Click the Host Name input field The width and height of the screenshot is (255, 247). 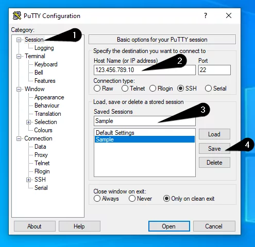pos(145,70)
